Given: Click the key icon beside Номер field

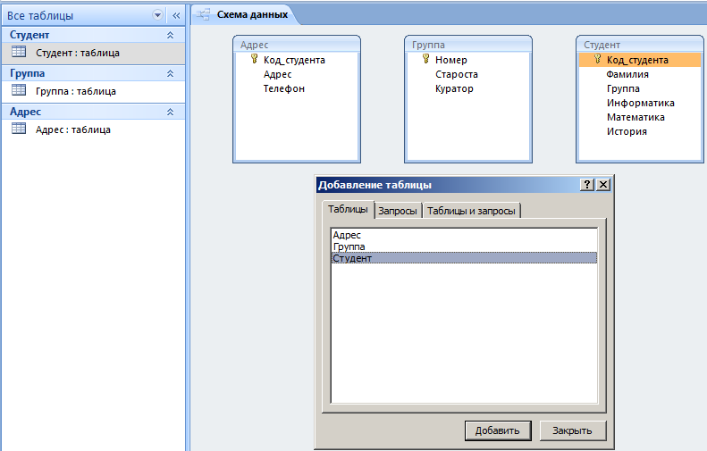Looking at the screenshot, I should click(x=425, y=59).
